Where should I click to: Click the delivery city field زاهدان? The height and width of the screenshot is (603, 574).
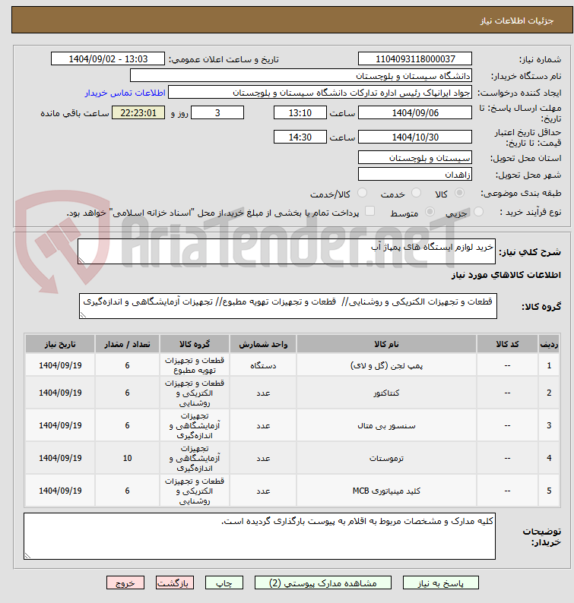coord(414,174)
